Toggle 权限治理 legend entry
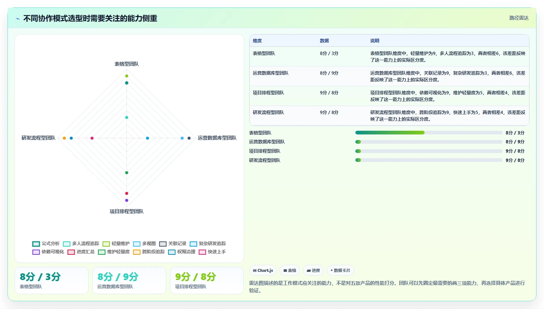 tap(182, 252)
